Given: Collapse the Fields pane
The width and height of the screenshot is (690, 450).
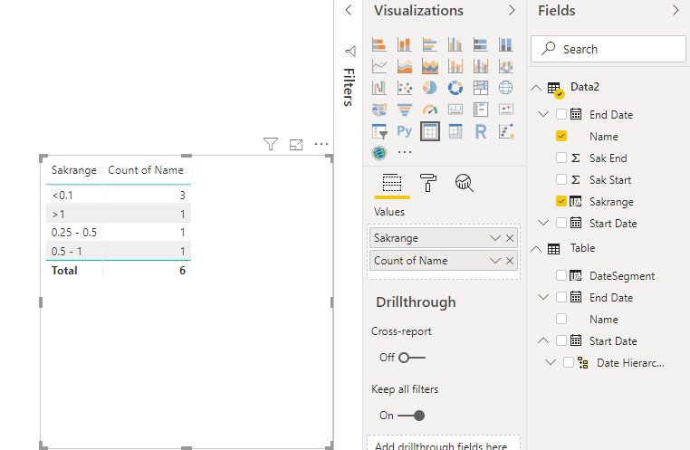Looking at the screenshot, I should coord(676,10).
